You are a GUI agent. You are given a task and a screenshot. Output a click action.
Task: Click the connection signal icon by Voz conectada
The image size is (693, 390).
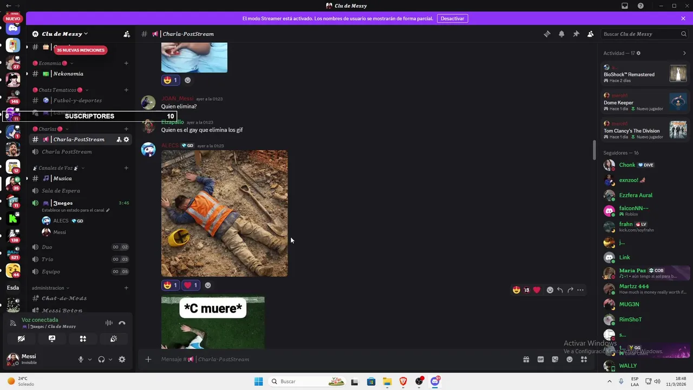coord(13,323)
